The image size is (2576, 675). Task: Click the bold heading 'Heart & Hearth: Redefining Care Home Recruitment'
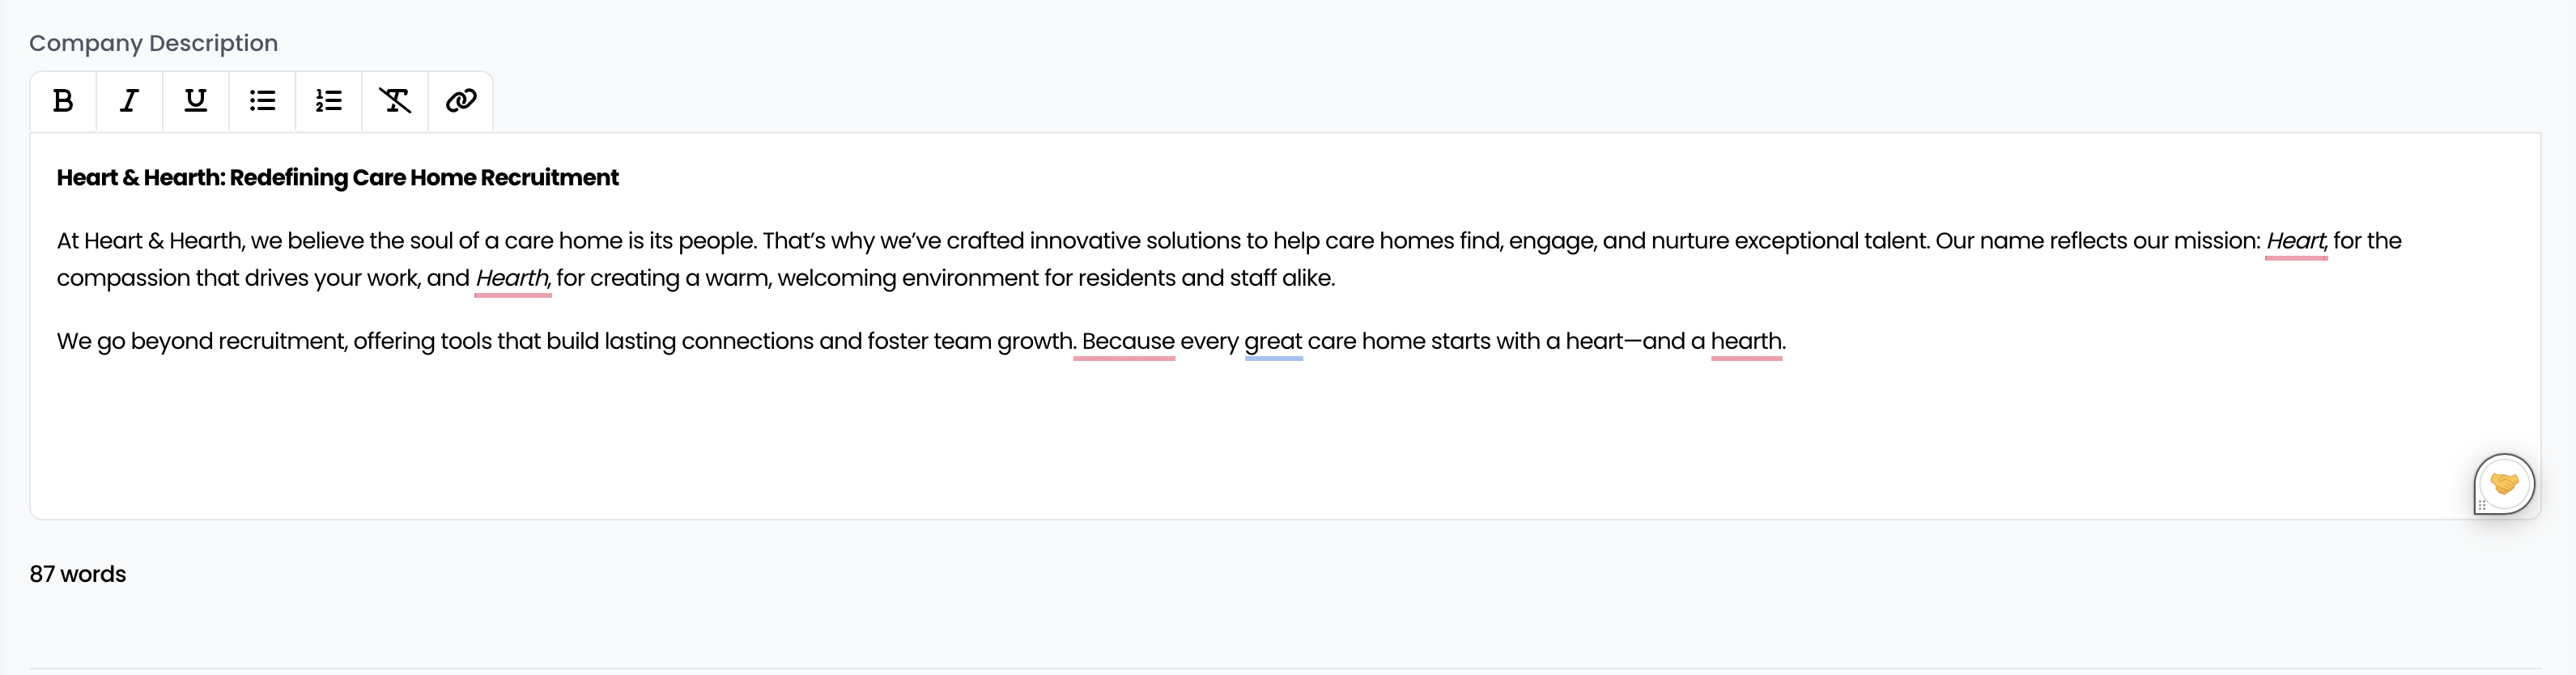point(337,178)
